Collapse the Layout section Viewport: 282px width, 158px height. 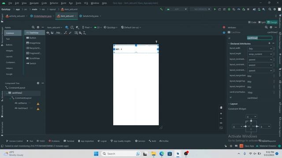[229, 104]
